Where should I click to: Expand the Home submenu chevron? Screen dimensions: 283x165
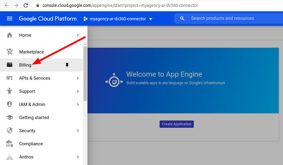click(78, 35)
